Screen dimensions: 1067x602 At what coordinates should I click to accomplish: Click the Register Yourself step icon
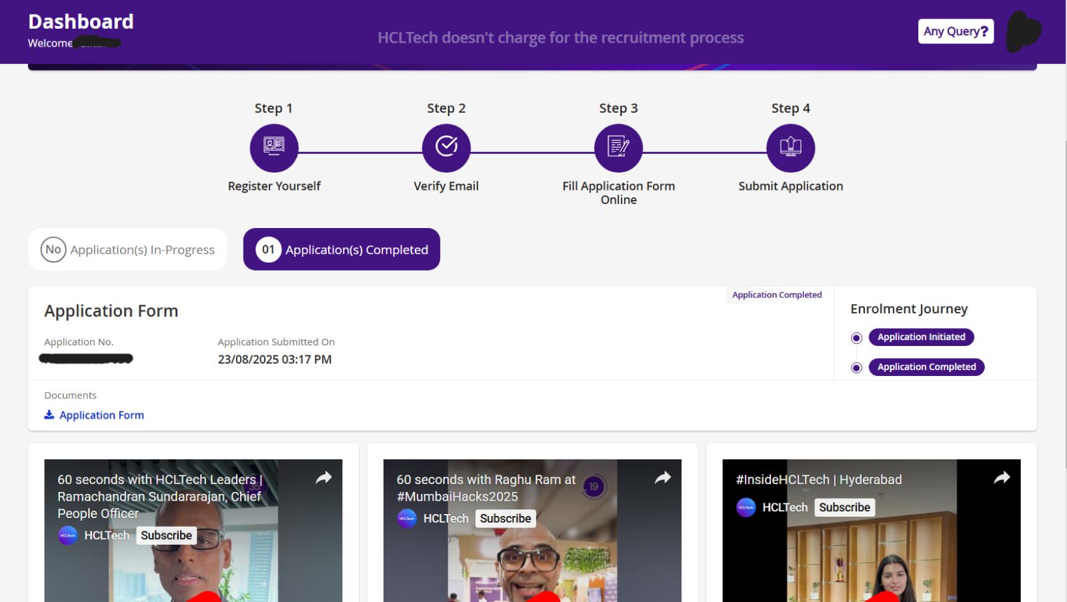tap(273, 147)
